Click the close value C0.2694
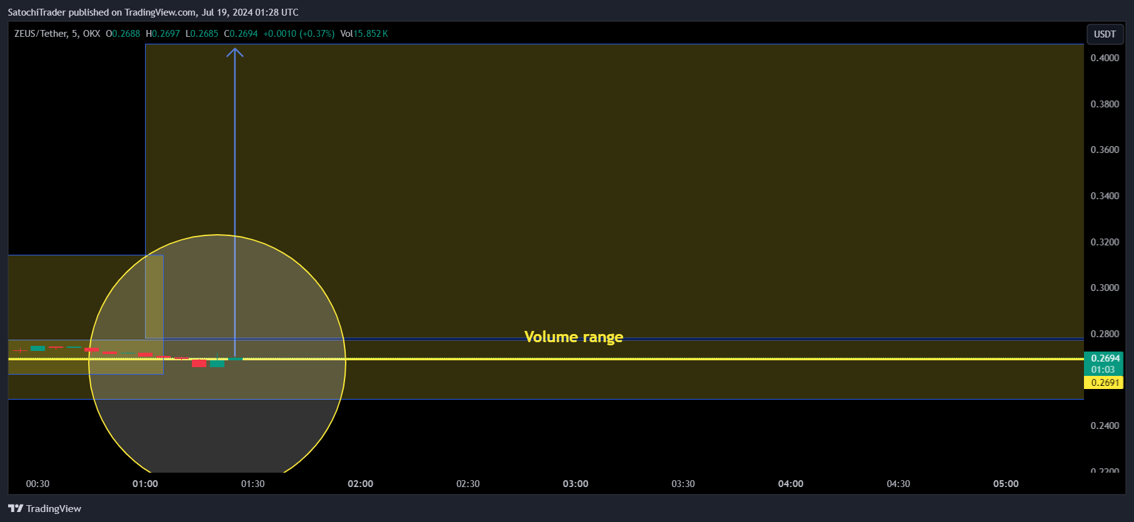1134x522 pixels. coord(241,34)
